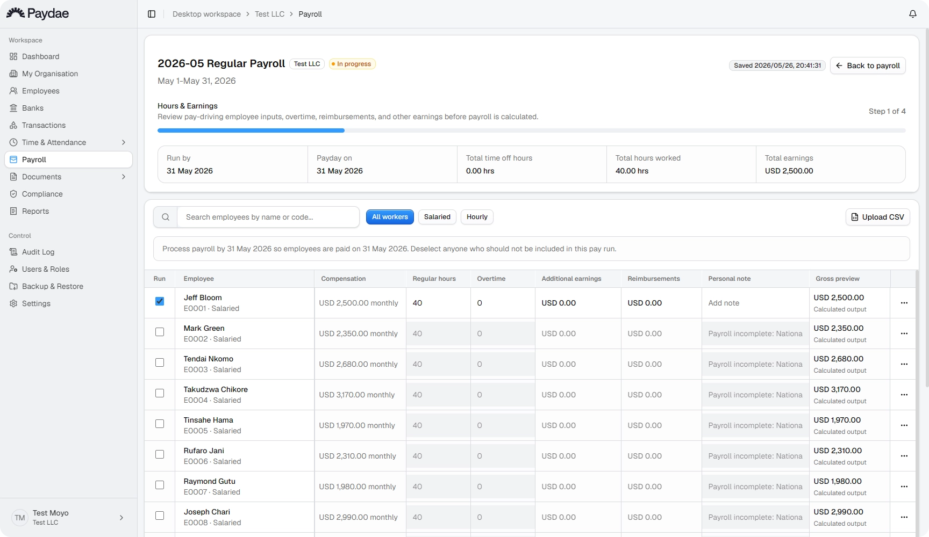Filter to Hourly workers

(477, 217)
